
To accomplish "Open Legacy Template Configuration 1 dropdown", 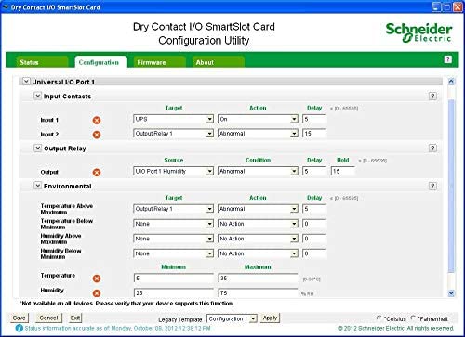I will click(x=232, y=318).
